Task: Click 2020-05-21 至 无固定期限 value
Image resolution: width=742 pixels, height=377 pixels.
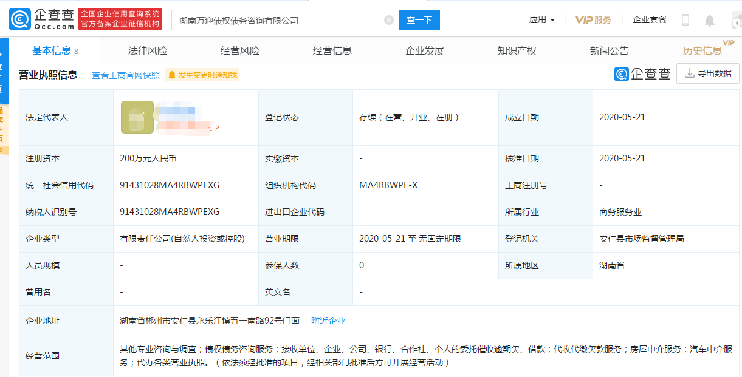Action: [x=410, y=239]
